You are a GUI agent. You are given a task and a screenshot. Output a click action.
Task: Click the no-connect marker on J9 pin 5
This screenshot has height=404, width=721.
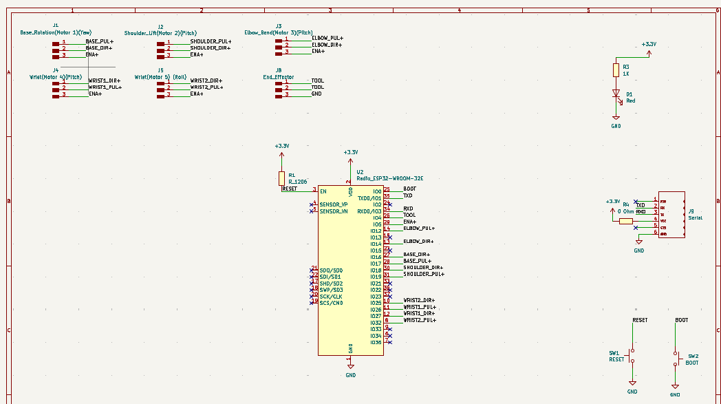pos(636,228)
